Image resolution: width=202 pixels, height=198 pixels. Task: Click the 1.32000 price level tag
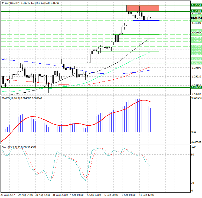coord(196,11)
